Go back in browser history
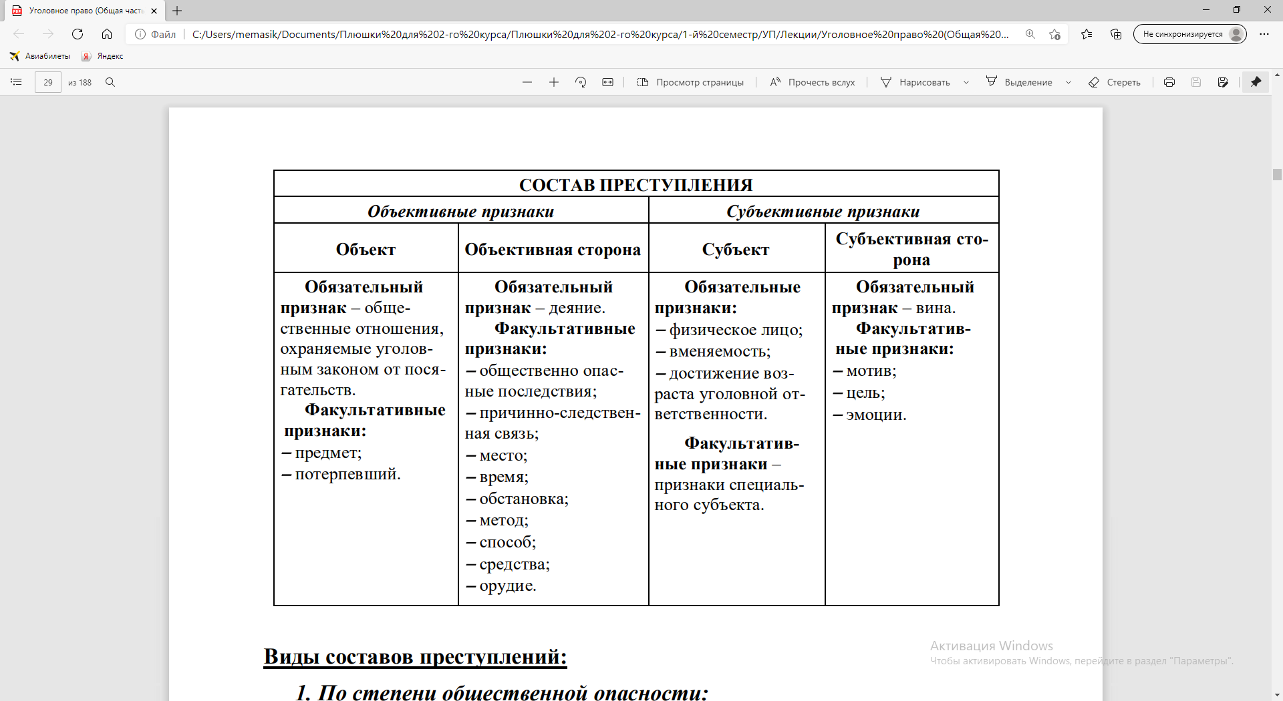The width and height of the screenshot is (1283, 701). pyautogui.click(x=19, y=34)
